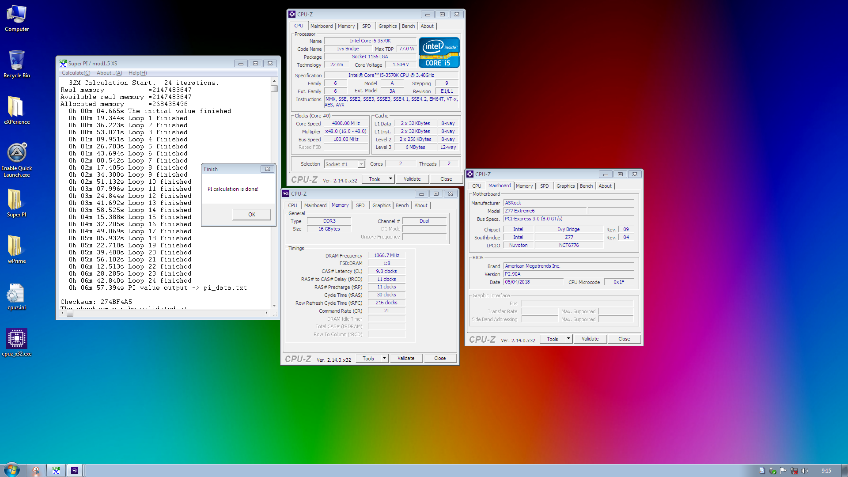Viewport: 848px width, 477px height.
Task: Click the Safely Remove Hardware tray icon
Action: pyautogui.click(x=773, y=471)
